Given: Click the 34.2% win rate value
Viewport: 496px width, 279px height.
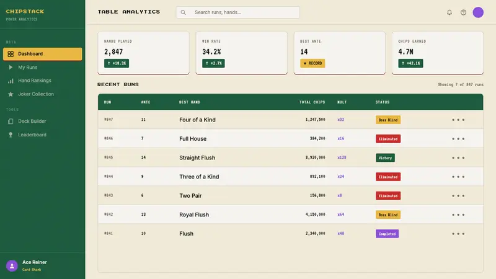Looking at the screenshot, I should click(211, 52).
